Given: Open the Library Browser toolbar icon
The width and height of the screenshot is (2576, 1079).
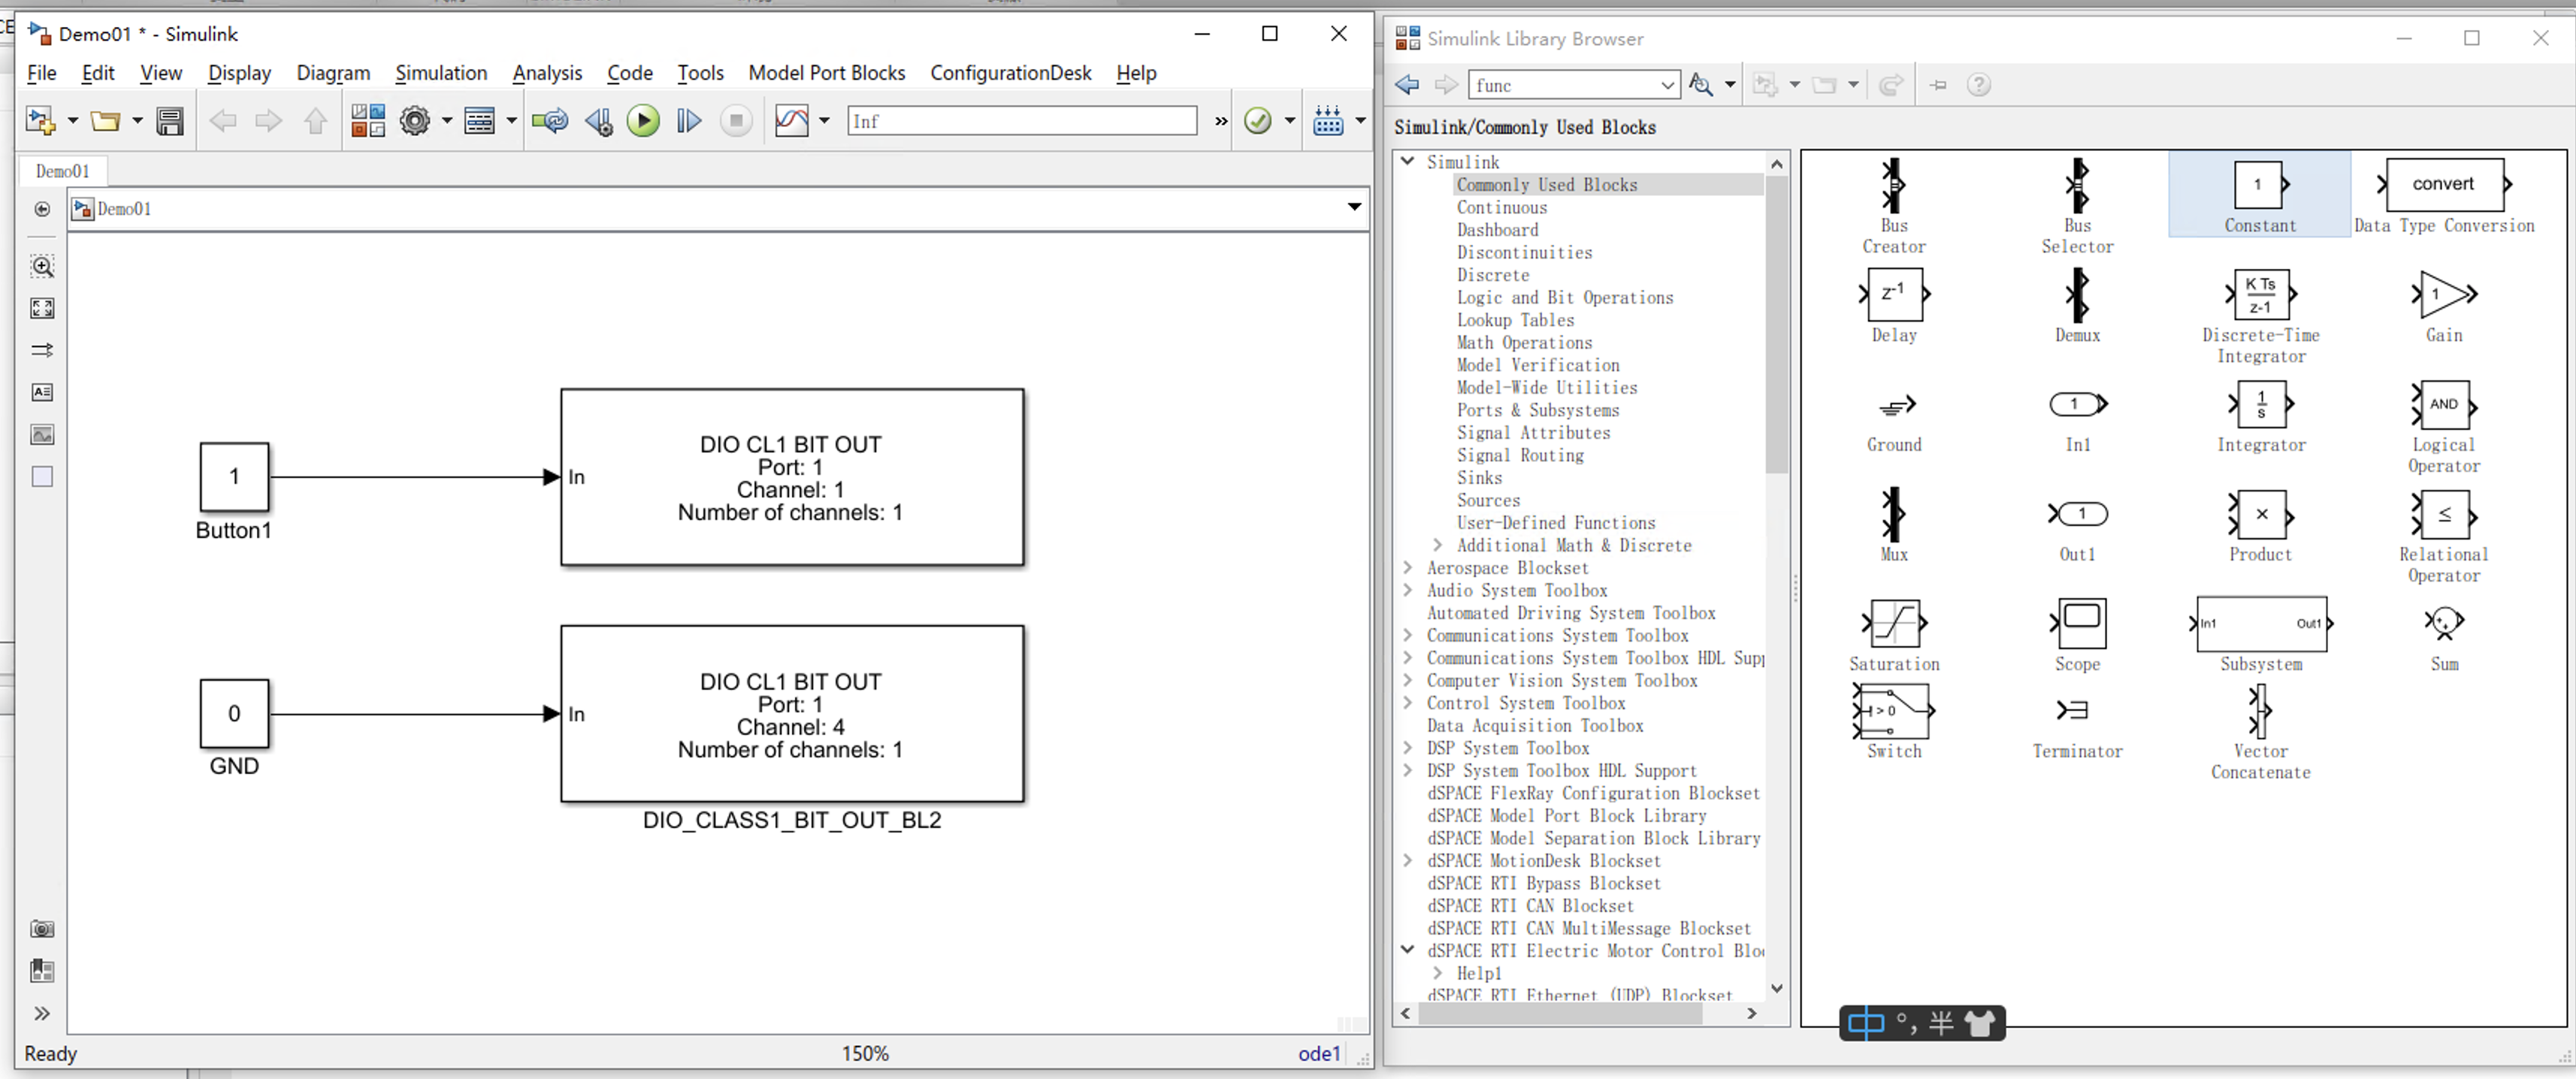Looking at the screenshot, I should [x=368, y=121].
